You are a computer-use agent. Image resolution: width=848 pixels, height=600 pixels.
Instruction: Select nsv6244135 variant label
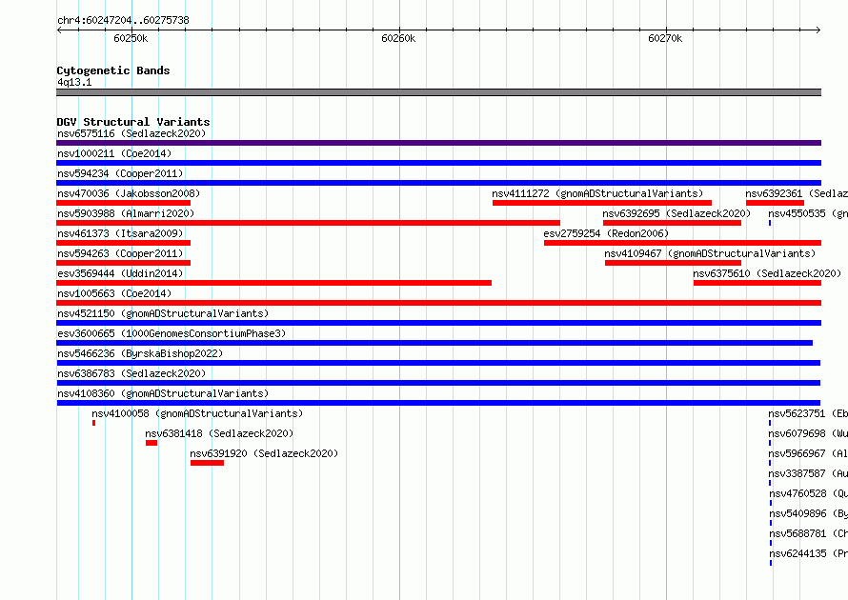[x=809, y=553]
